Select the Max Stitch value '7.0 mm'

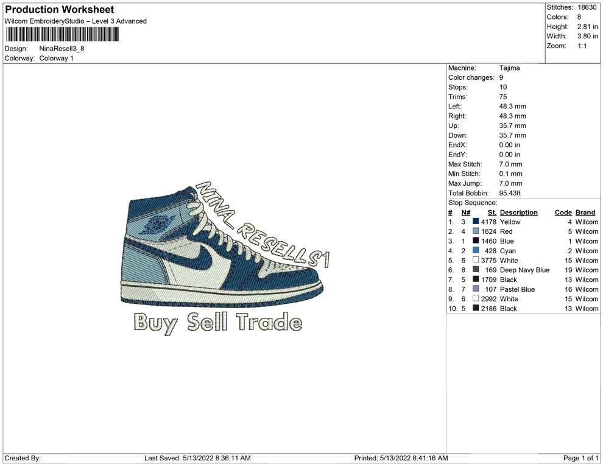(510, 164)
